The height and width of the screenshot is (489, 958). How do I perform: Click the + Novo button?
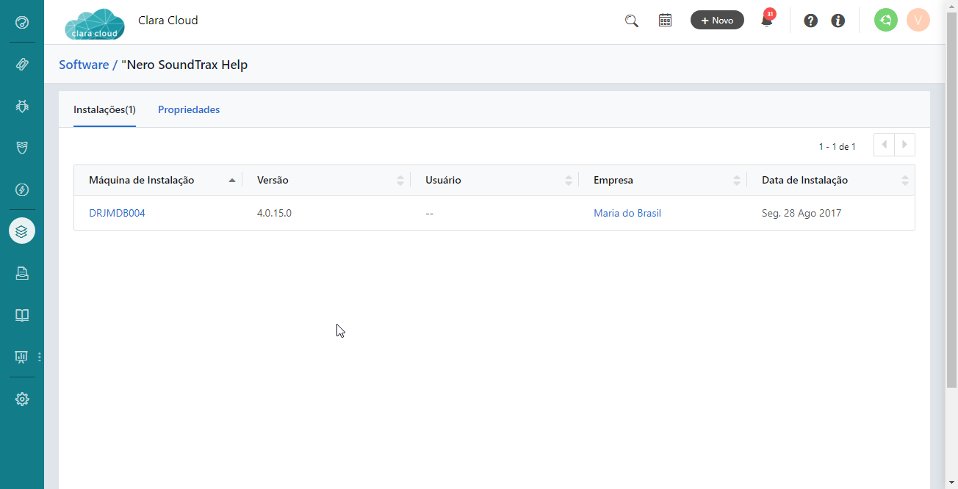[x=717, y=20]
